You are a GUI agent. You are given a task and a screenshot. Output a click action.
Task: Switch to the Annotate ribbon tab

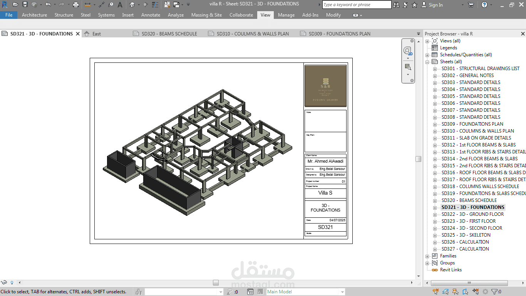pos(151,15)
